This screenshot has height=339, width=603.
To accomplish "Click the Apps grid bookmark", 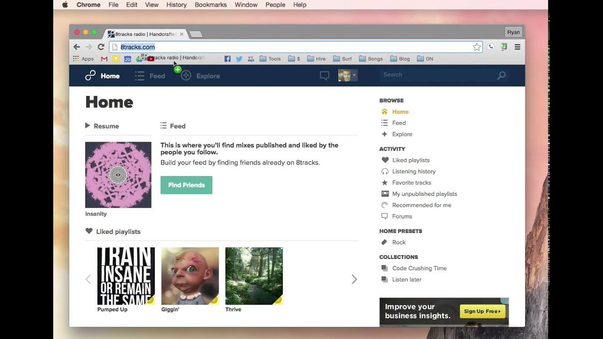I will [x=83, y=59].
